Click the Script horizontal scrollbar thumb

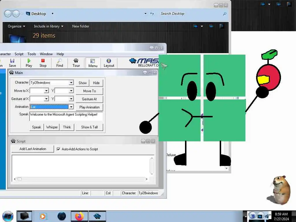click(x=19, y=179)
